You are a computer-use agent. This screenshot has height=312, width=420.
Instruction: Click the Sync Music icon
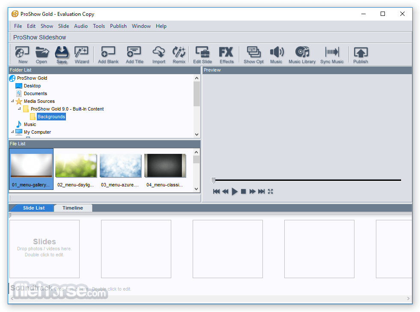[332, 55]
